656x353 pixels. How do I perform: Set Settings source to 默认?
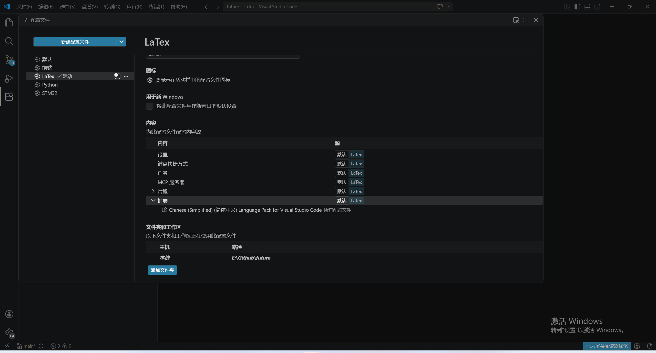tap(341, 155)
